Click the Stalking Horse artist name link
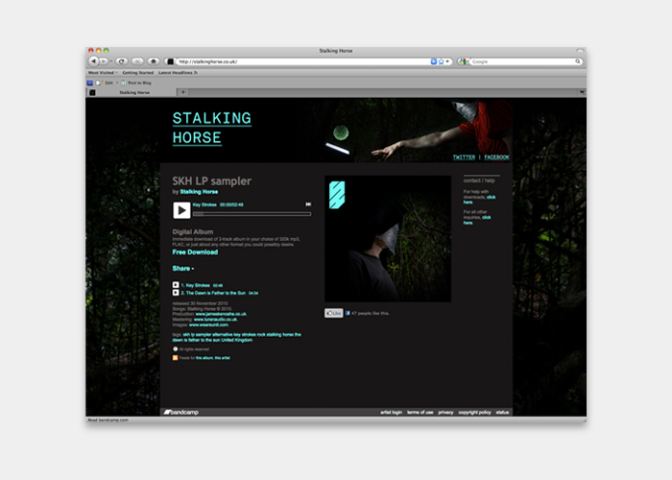 click(199, 192)
